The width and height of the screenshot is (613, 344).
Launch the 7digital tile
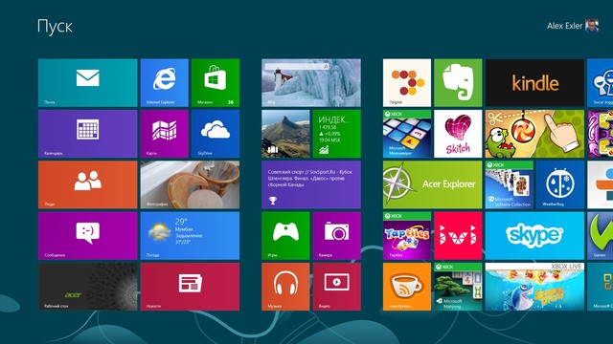point(407,83)
